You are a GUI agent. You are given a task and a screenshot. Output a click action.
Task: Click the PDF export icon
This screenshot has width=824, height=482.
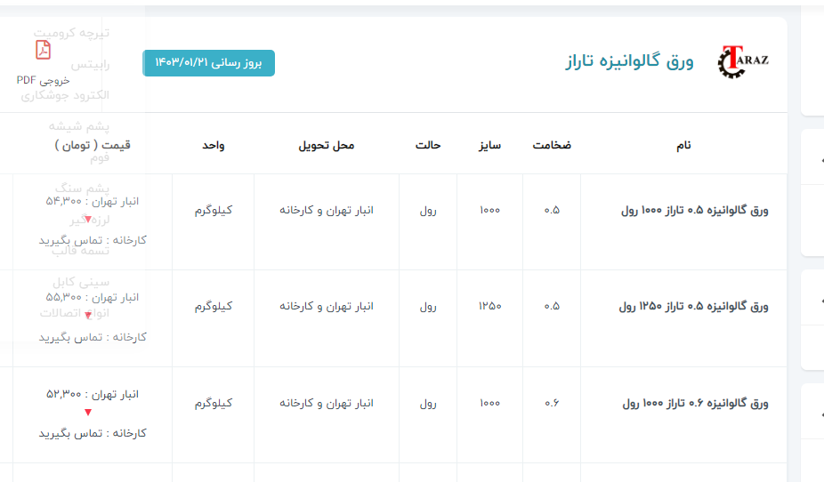43,51
